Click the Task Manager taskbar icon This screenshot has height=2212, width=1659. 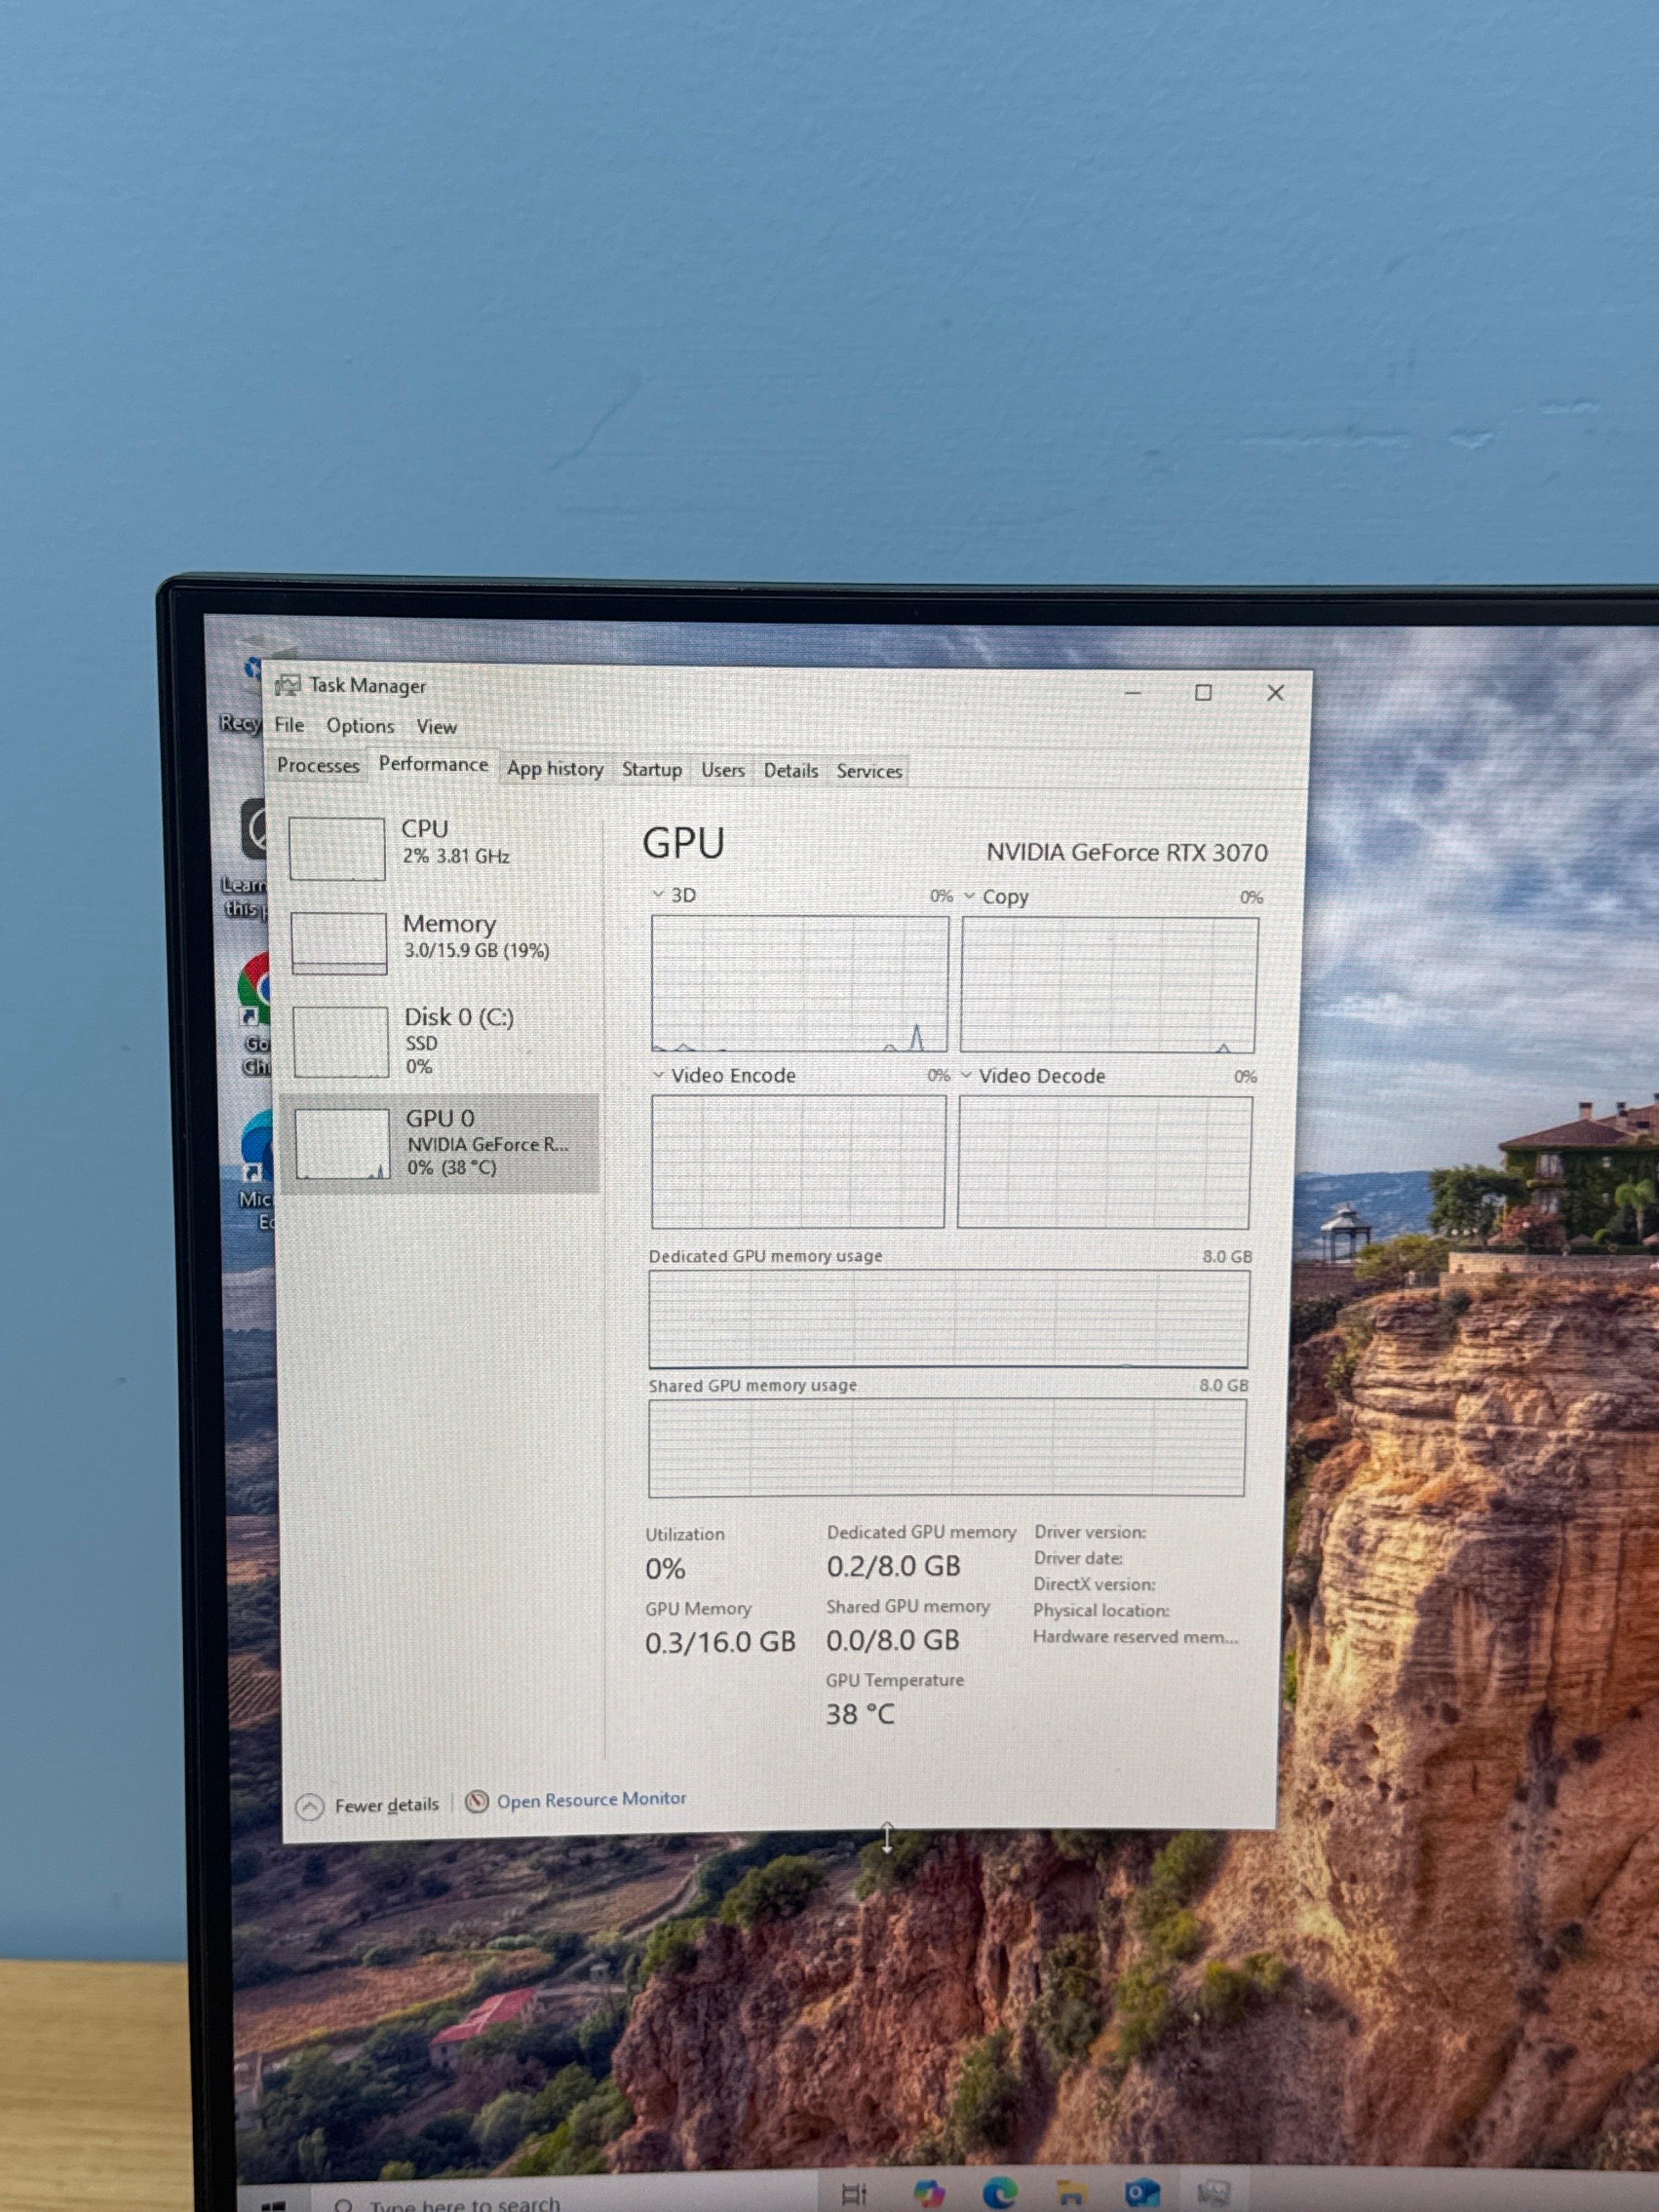[x=1213, y=2193]
